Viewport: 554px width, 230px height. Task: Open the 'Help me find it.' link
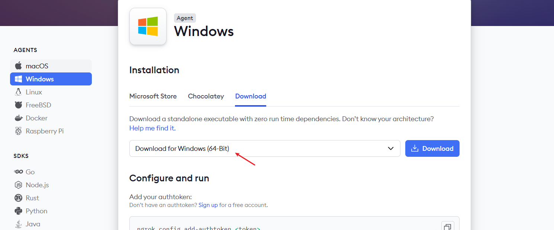tap(152, 128)
